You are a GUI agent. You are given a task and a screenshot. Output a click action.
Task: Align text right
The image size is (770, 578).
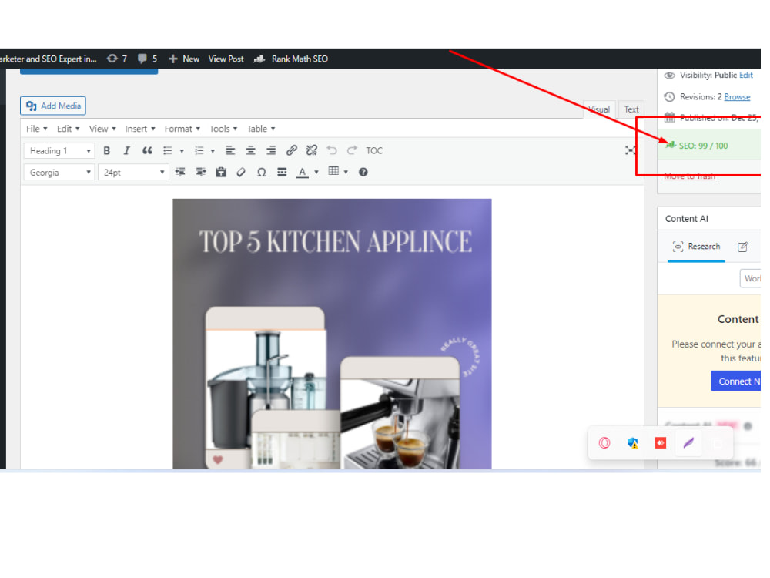click(271, 151)
